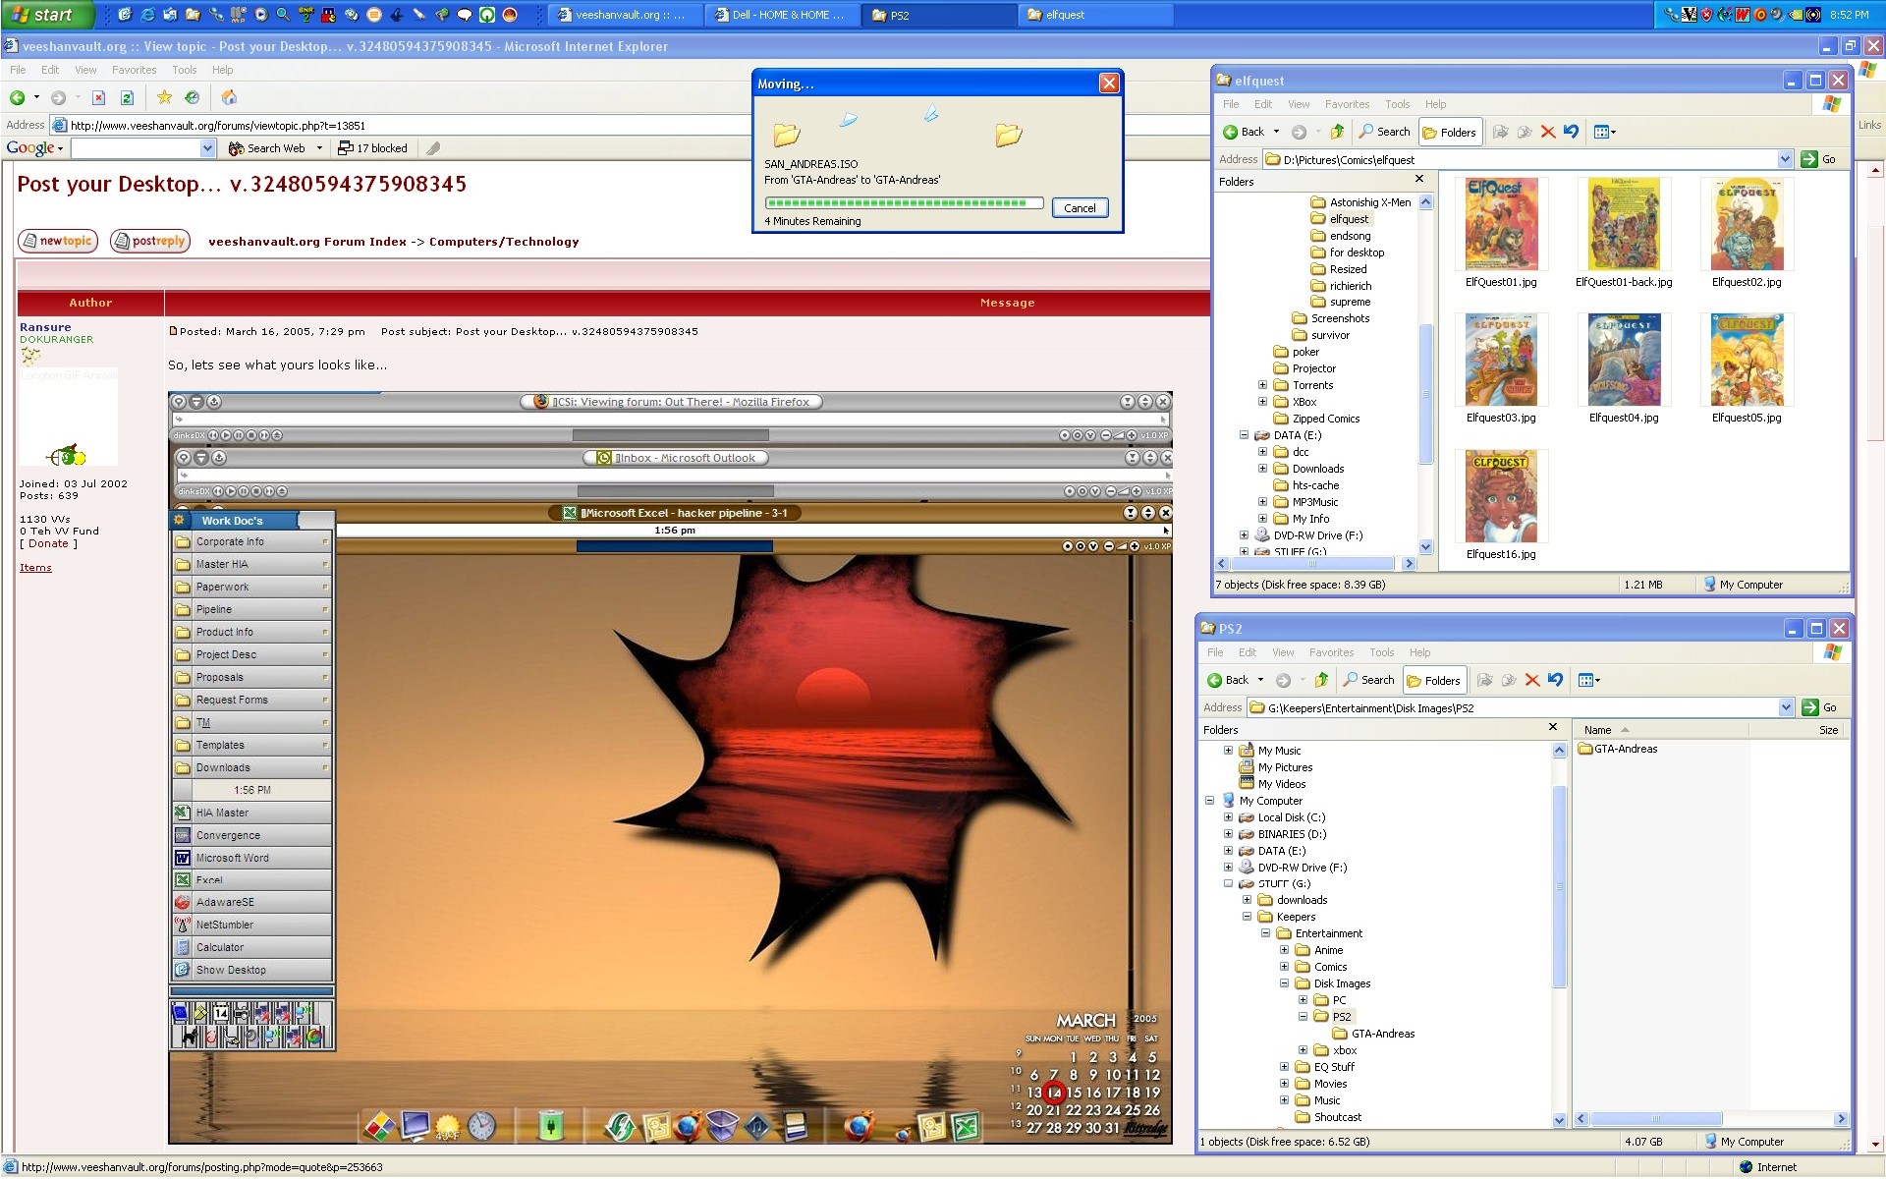1886x1179 pixels.
Task: Collapse Keepers folder in PS2 tree
Action: (x=1248, y=917)
